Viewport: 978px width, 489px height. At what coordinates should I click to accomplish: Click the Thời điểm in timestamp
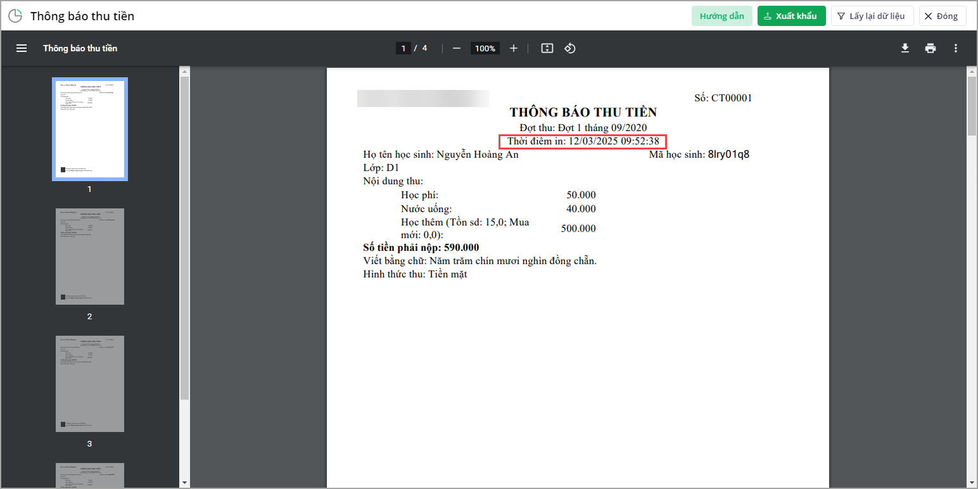coord(583,141)
